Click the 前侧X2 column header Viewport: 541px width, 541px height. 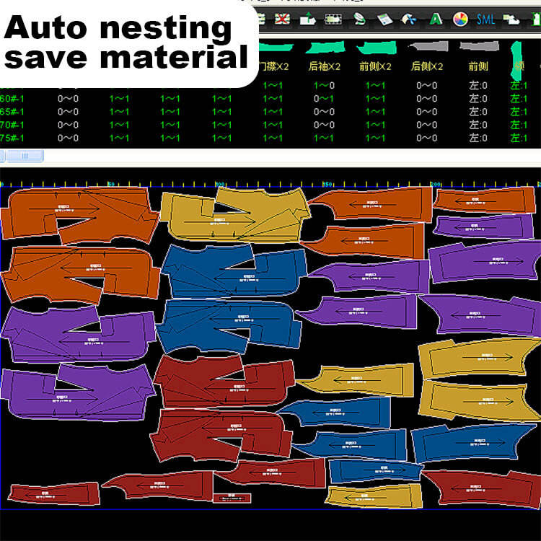coord(375,66)
